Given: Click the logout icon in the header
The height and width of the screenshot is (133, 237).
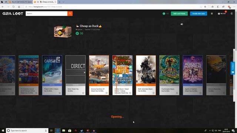Looking at the screenshot, I should pyautogui.click(x=231, y=14).
